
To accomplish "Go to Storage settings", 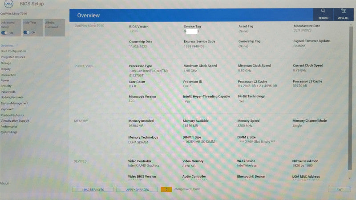I will 6,63.
